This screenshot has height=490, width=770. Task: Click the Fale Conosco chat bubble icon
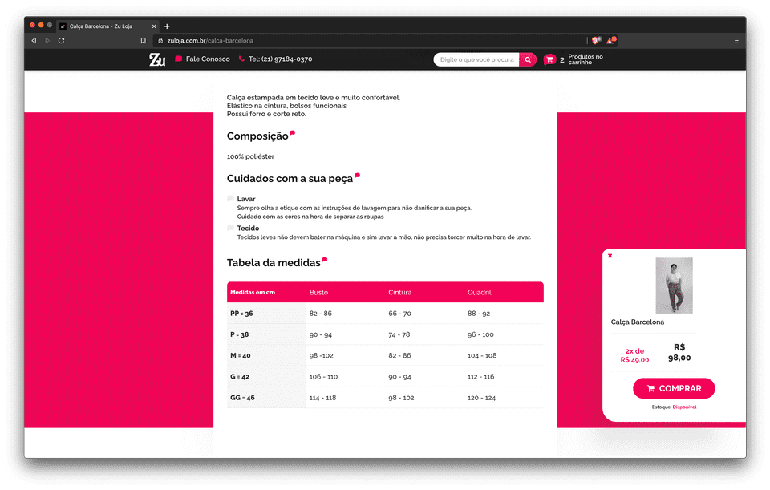(179, 59)
